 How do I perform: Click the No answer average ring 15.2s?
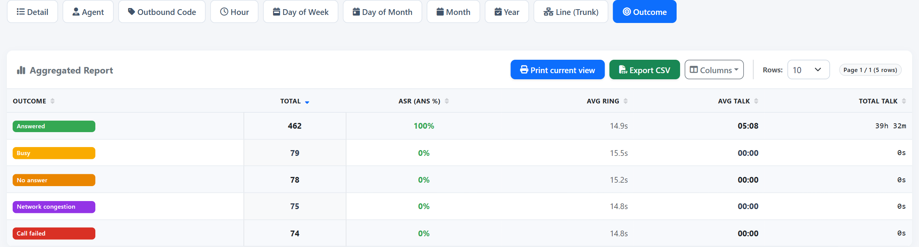tap(619, 180)
